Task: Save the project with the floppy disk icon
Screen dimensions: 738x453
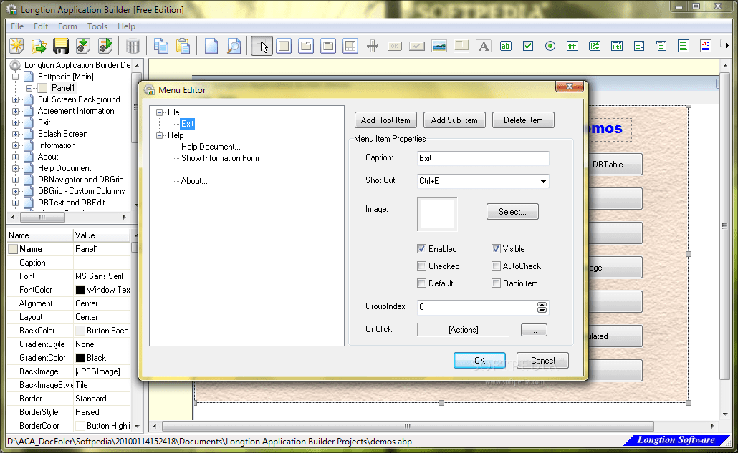Action: click(x=60, y=45)
